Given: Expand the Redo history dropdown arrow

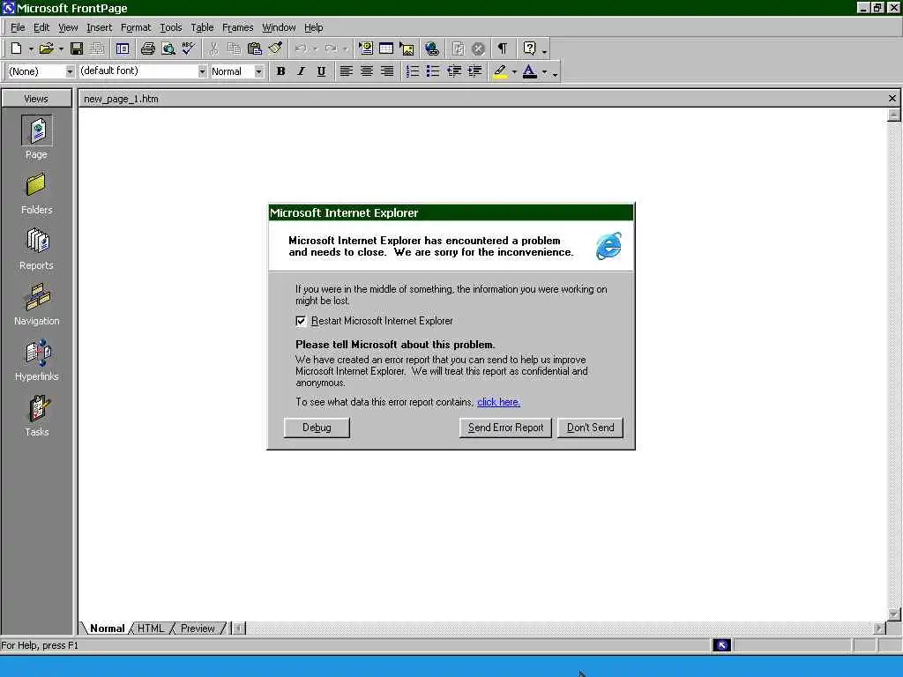Looking at the screenshot, I should click(x=345, y=49).
